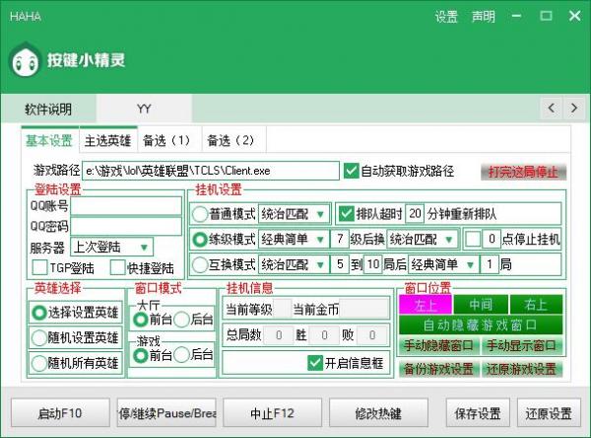Screen dimensions: 591x438
Task: Click the 修改热键 button
Action: [378, 412]
